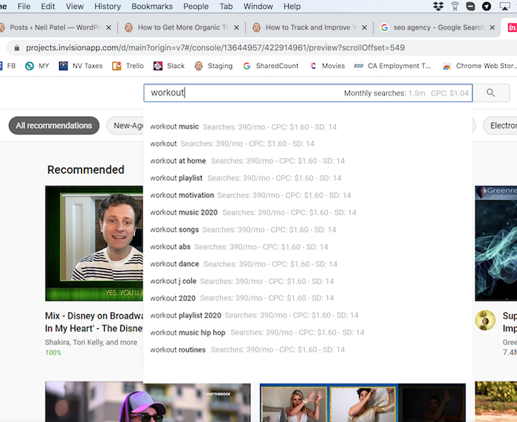Open the Mix - Disney on Broadway title
Image resolution: width=517 pixels, height=422 pixels.
tap(94, 322)
